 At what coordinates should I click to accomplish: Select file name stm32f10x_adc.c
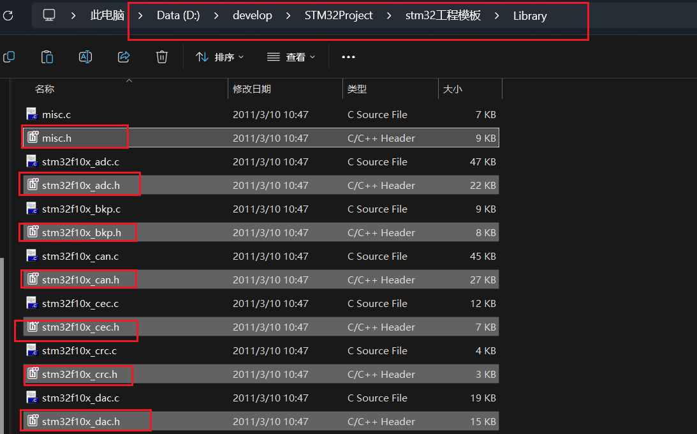click(80, 162)
